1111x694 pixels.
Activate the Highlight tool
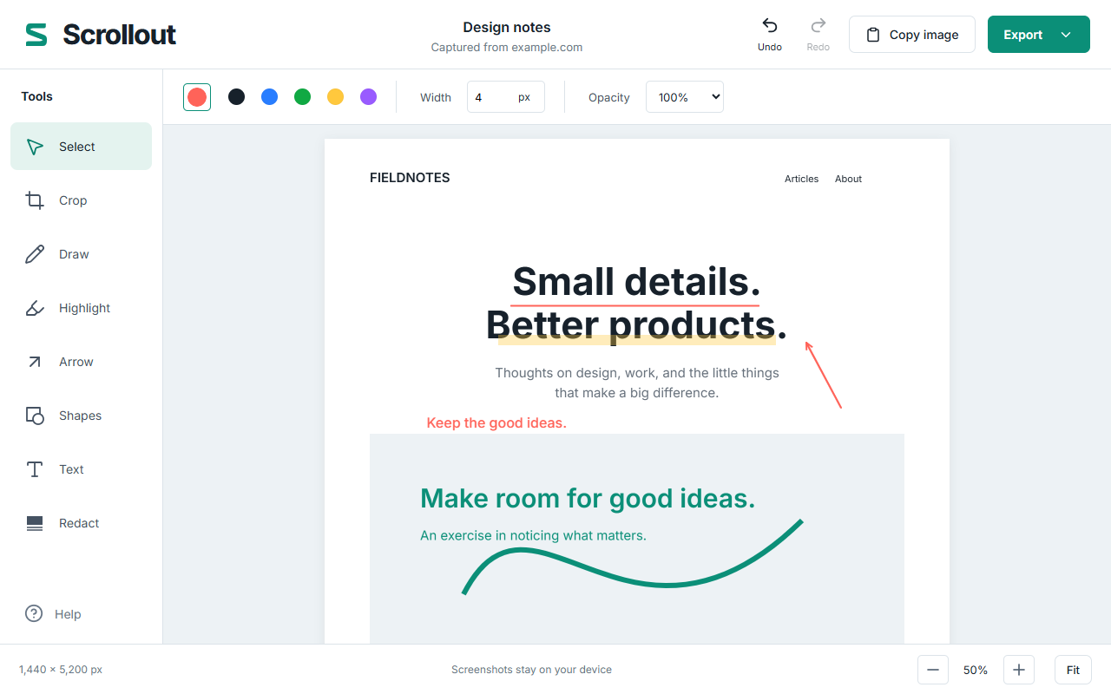(81, 308)
